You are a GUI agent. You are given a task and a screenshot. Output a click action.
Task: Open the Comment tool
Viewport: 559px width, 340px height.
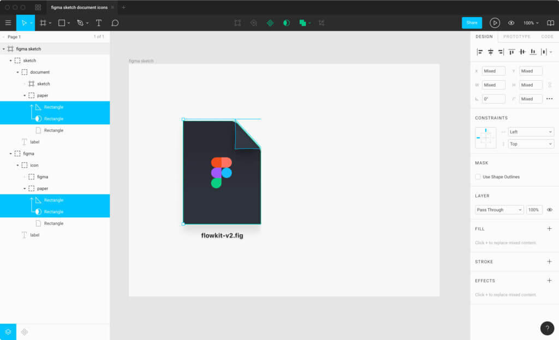click(114, 23)
